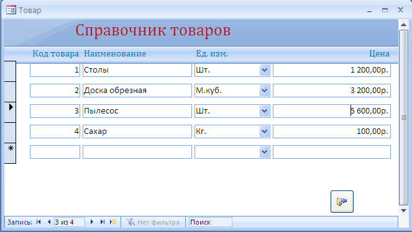
Task: Select record selector for Сахар row
Action: [x=10, y=133]
